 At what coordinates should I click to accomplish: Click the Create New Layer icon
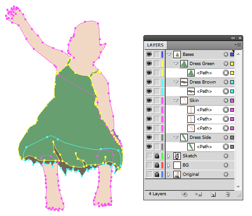point(213,194)
